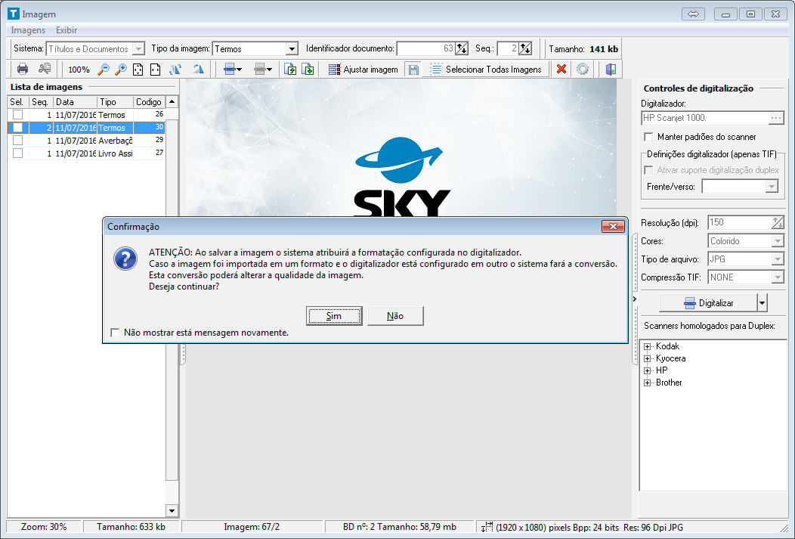Sort list by the Tipo column header
Screen dimensions: 795x539
pyautogui.click(x=115, y=102)
